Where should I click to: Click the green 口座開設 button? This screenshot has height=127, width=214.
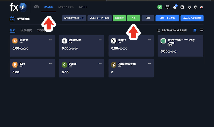[119, 18]
